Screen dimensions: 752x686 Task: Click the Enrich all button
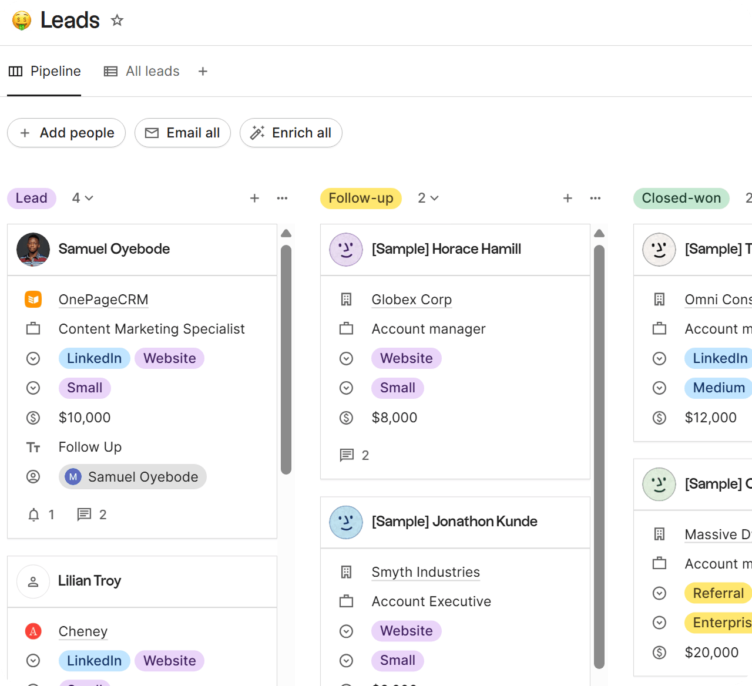pos(291,133)
